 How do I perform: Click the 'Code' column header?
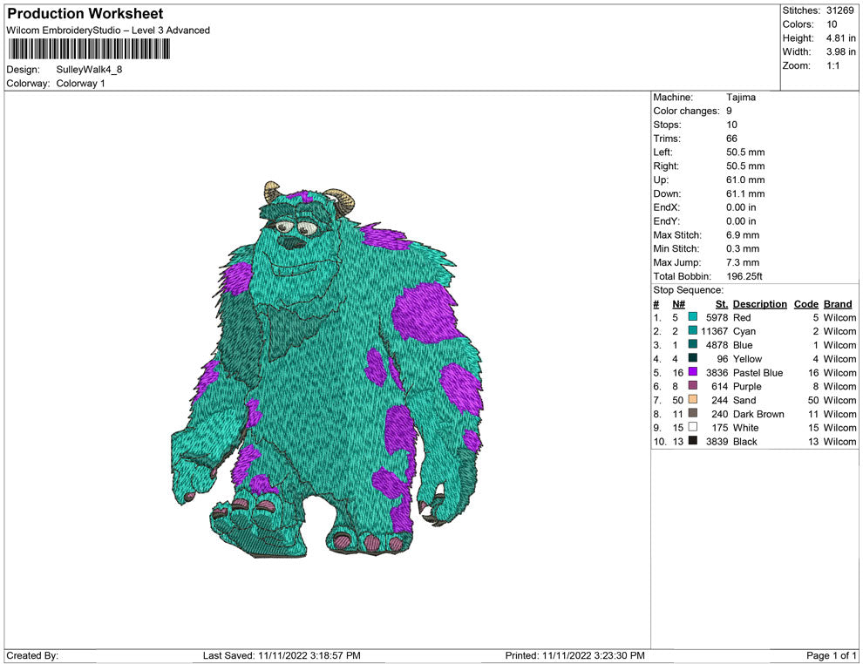pyautogui.click(x=805, y=304)
